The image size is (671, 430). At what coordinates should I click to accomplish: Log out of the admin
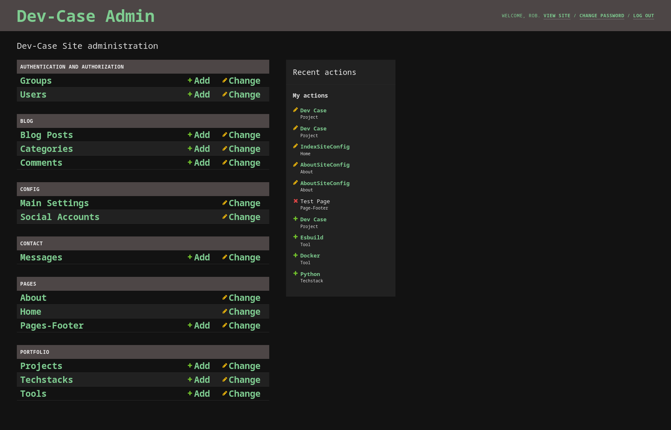pyautogui.click(x=643, y=16)
